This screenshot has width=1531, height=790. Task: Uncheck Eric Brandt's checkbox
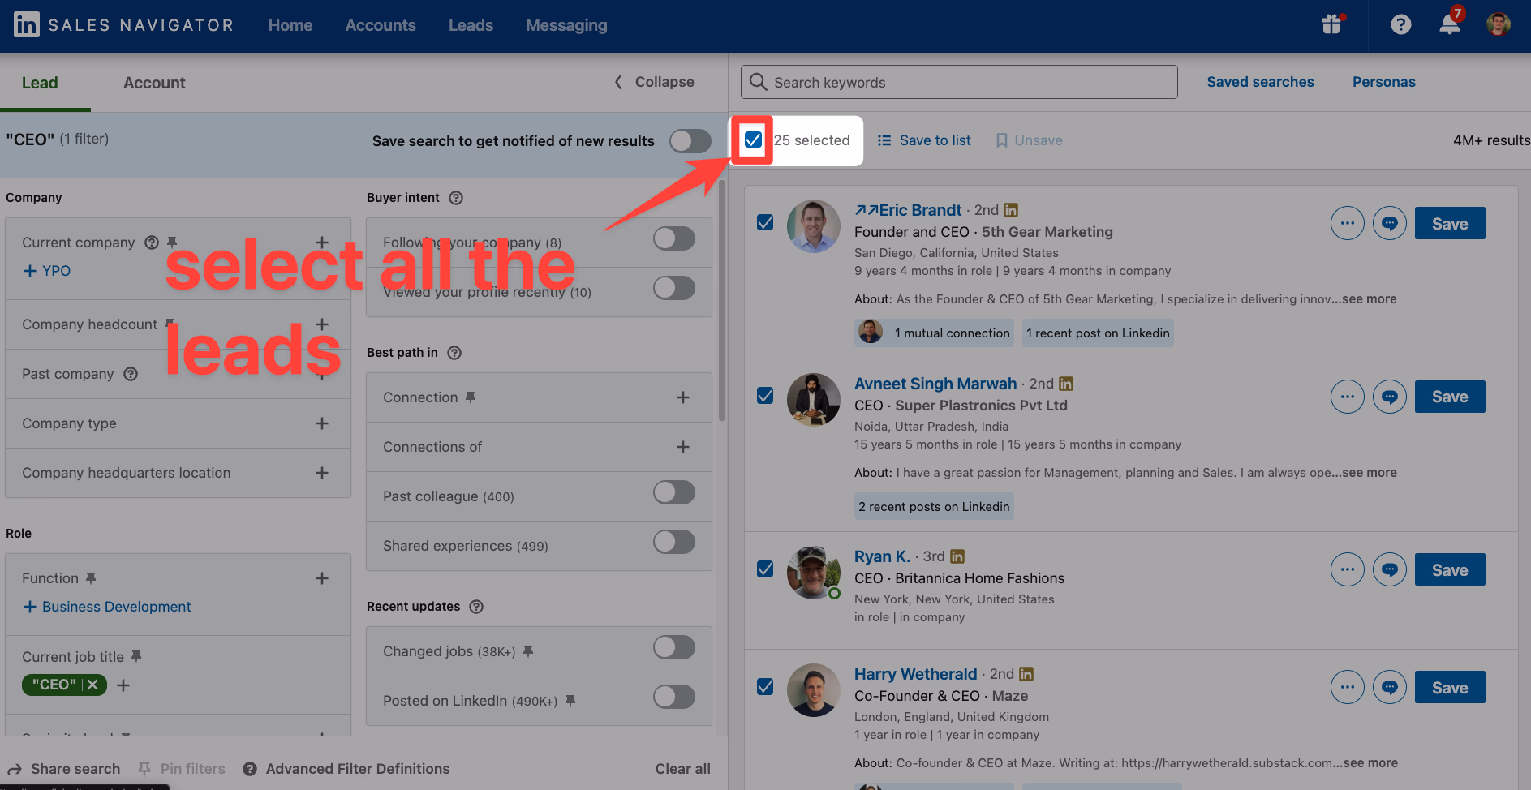coord(765,222)
